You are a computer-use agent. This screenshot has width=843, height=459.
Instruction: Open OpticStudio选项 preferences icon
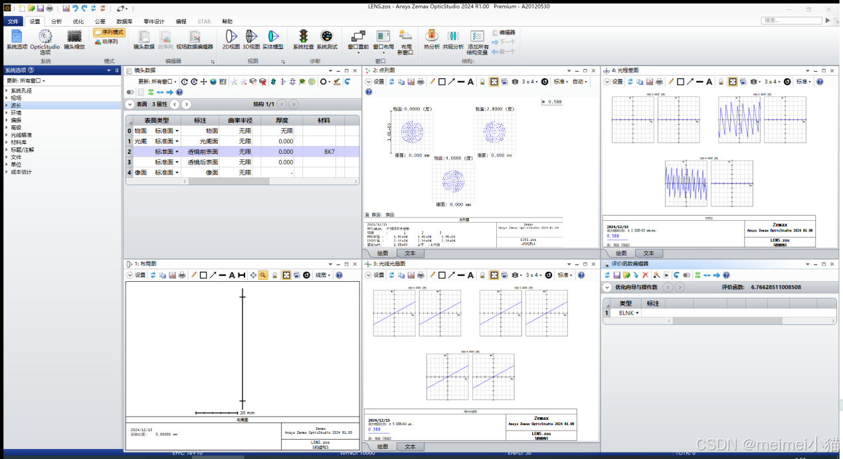(x=45, y=41)
